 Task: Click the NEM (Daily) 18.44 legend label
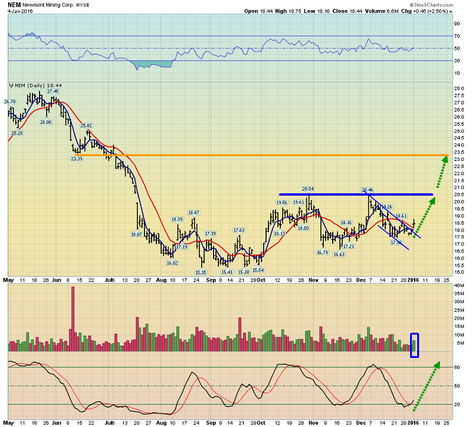click(38, 86)
